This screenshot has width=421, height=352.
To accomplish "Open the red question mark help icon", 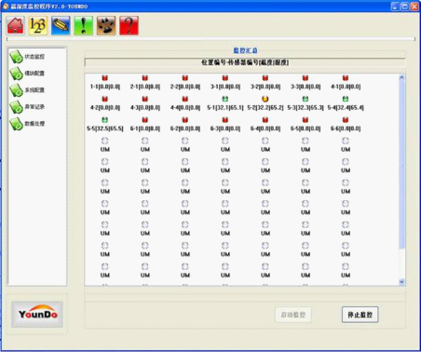I will pyautogui.click(x=129, y=26).
